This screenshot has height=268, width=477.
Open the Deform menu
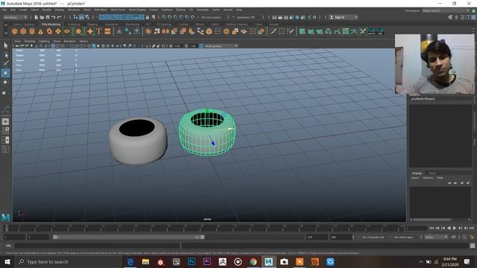click(180, 10)
